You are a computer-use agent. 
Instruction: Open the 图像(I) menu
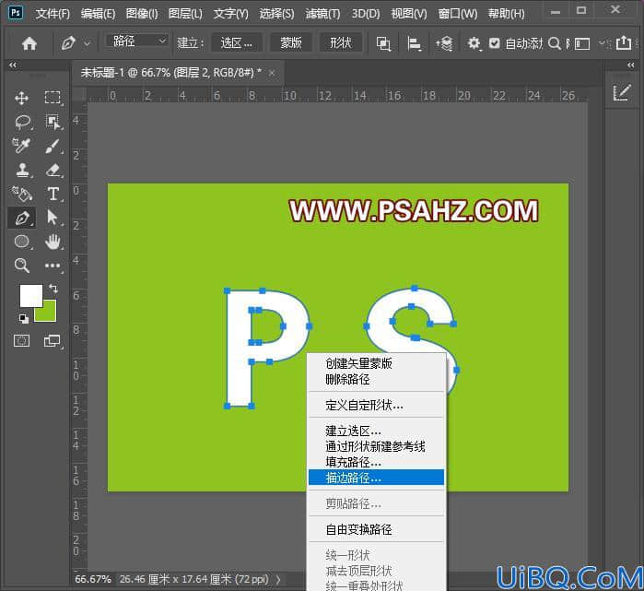[142, 14]
